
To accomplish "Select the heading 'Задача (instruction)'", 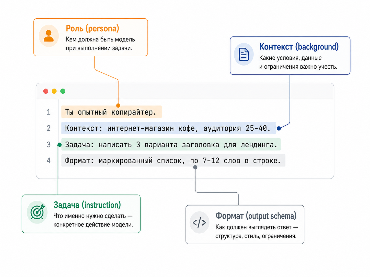I will pos(87,205).
